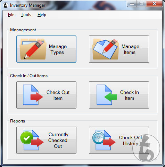Open the Currently Checked Out report
The image size is (165, 167).
[x=46, y=140]
